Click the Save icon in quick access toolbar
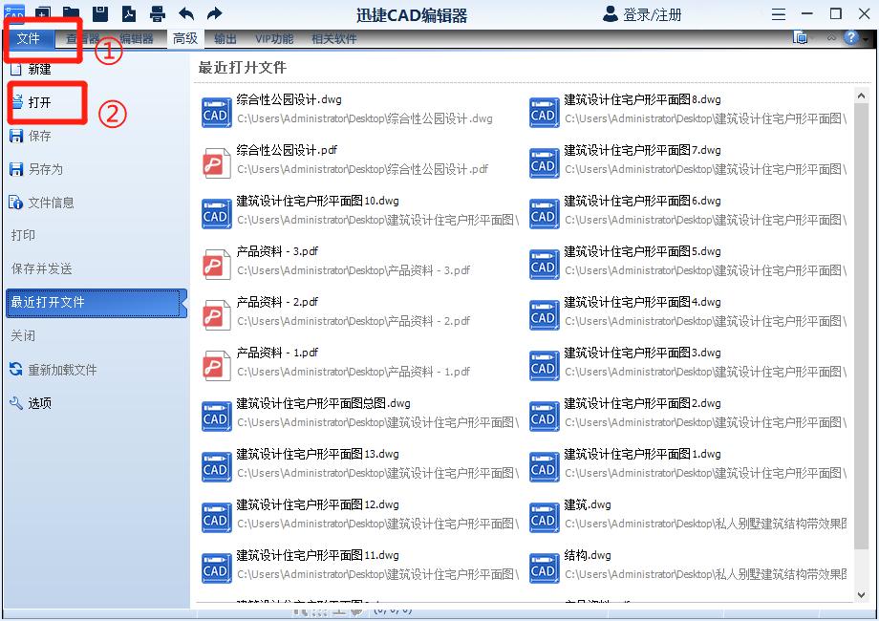The image size is (879, 621). (x=100, y=12)
